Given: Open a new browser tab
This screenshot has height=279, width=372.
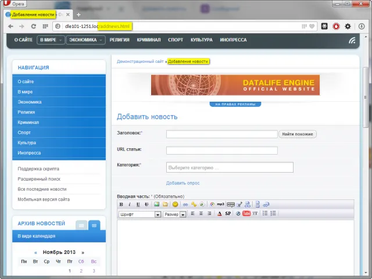Looking at the screenshot, I should coord(78,15).
